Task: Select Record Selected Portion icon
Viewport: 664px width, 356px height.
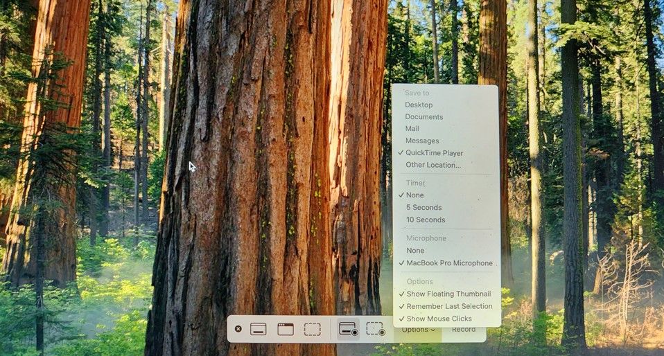Action: click(x=376, y=329)
